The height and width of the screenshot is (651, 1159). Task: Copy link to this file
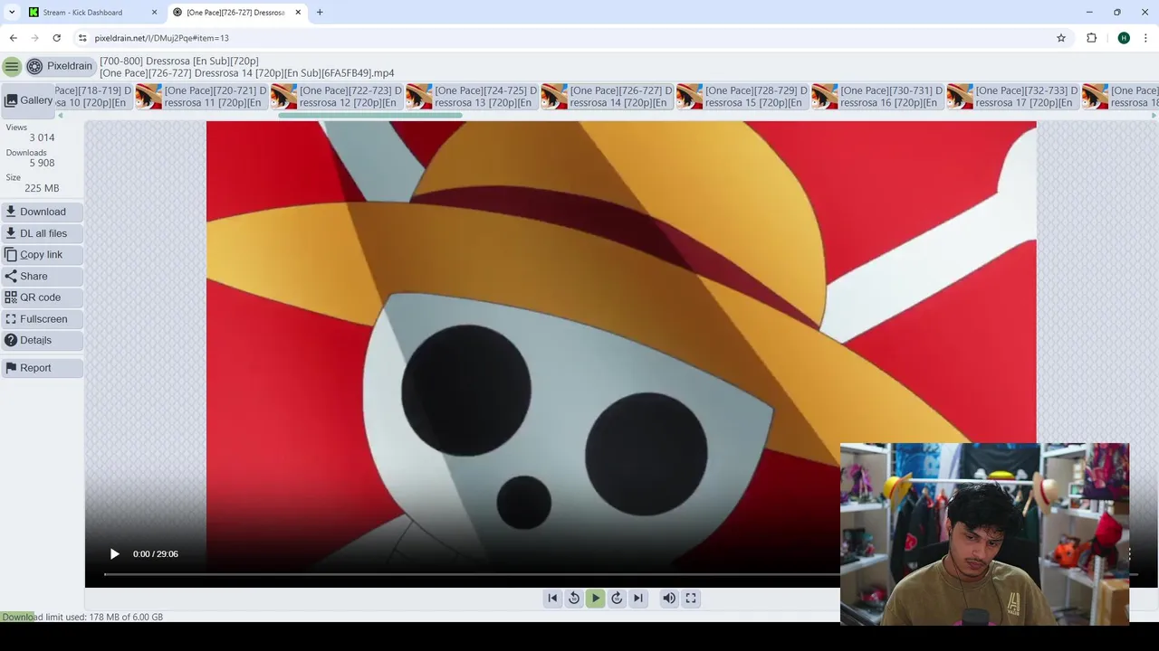(43, 255)
